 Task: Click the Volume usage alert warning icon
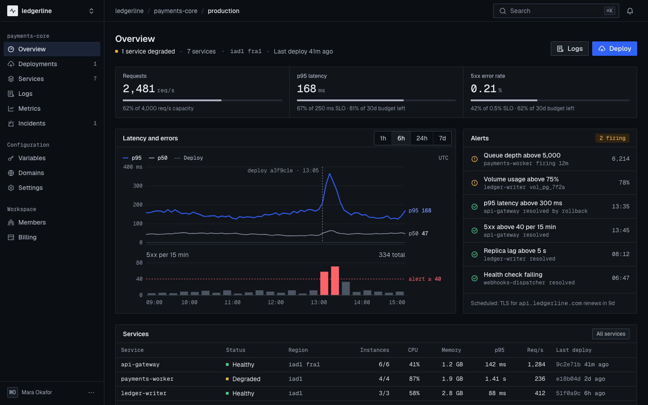pyautogui.click(x=474, y=183)
